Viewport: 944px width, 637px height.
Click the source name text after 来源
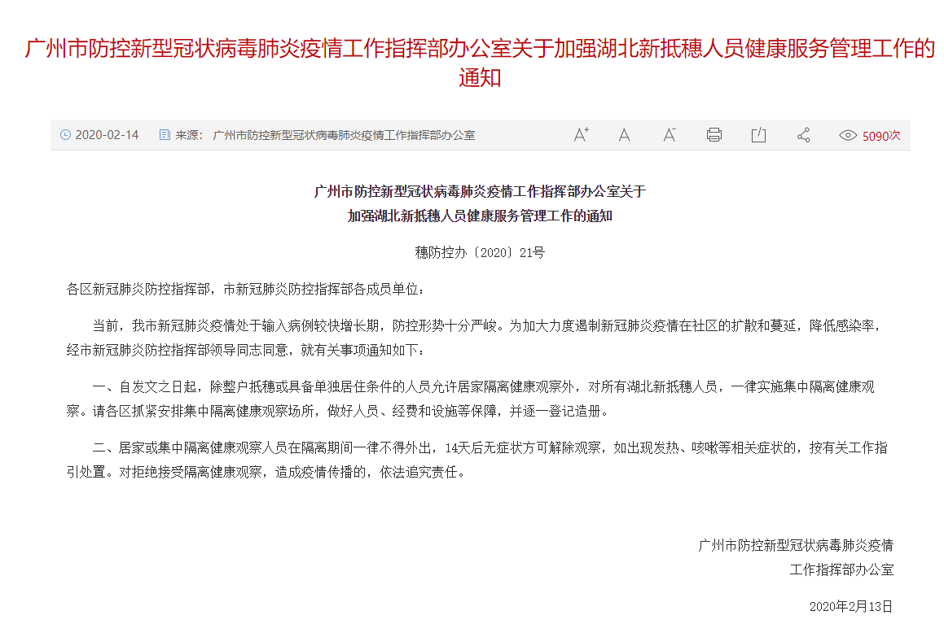pyautogui.click(x=343, y=135)
